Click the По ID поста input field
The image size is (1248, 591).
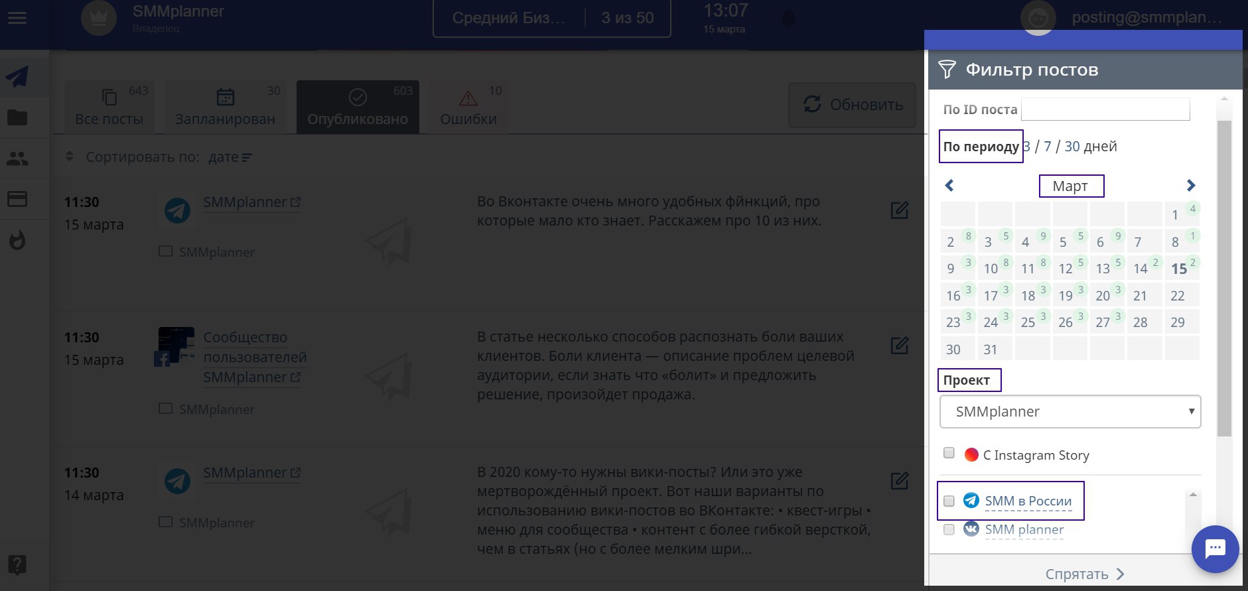point(1105,109)
